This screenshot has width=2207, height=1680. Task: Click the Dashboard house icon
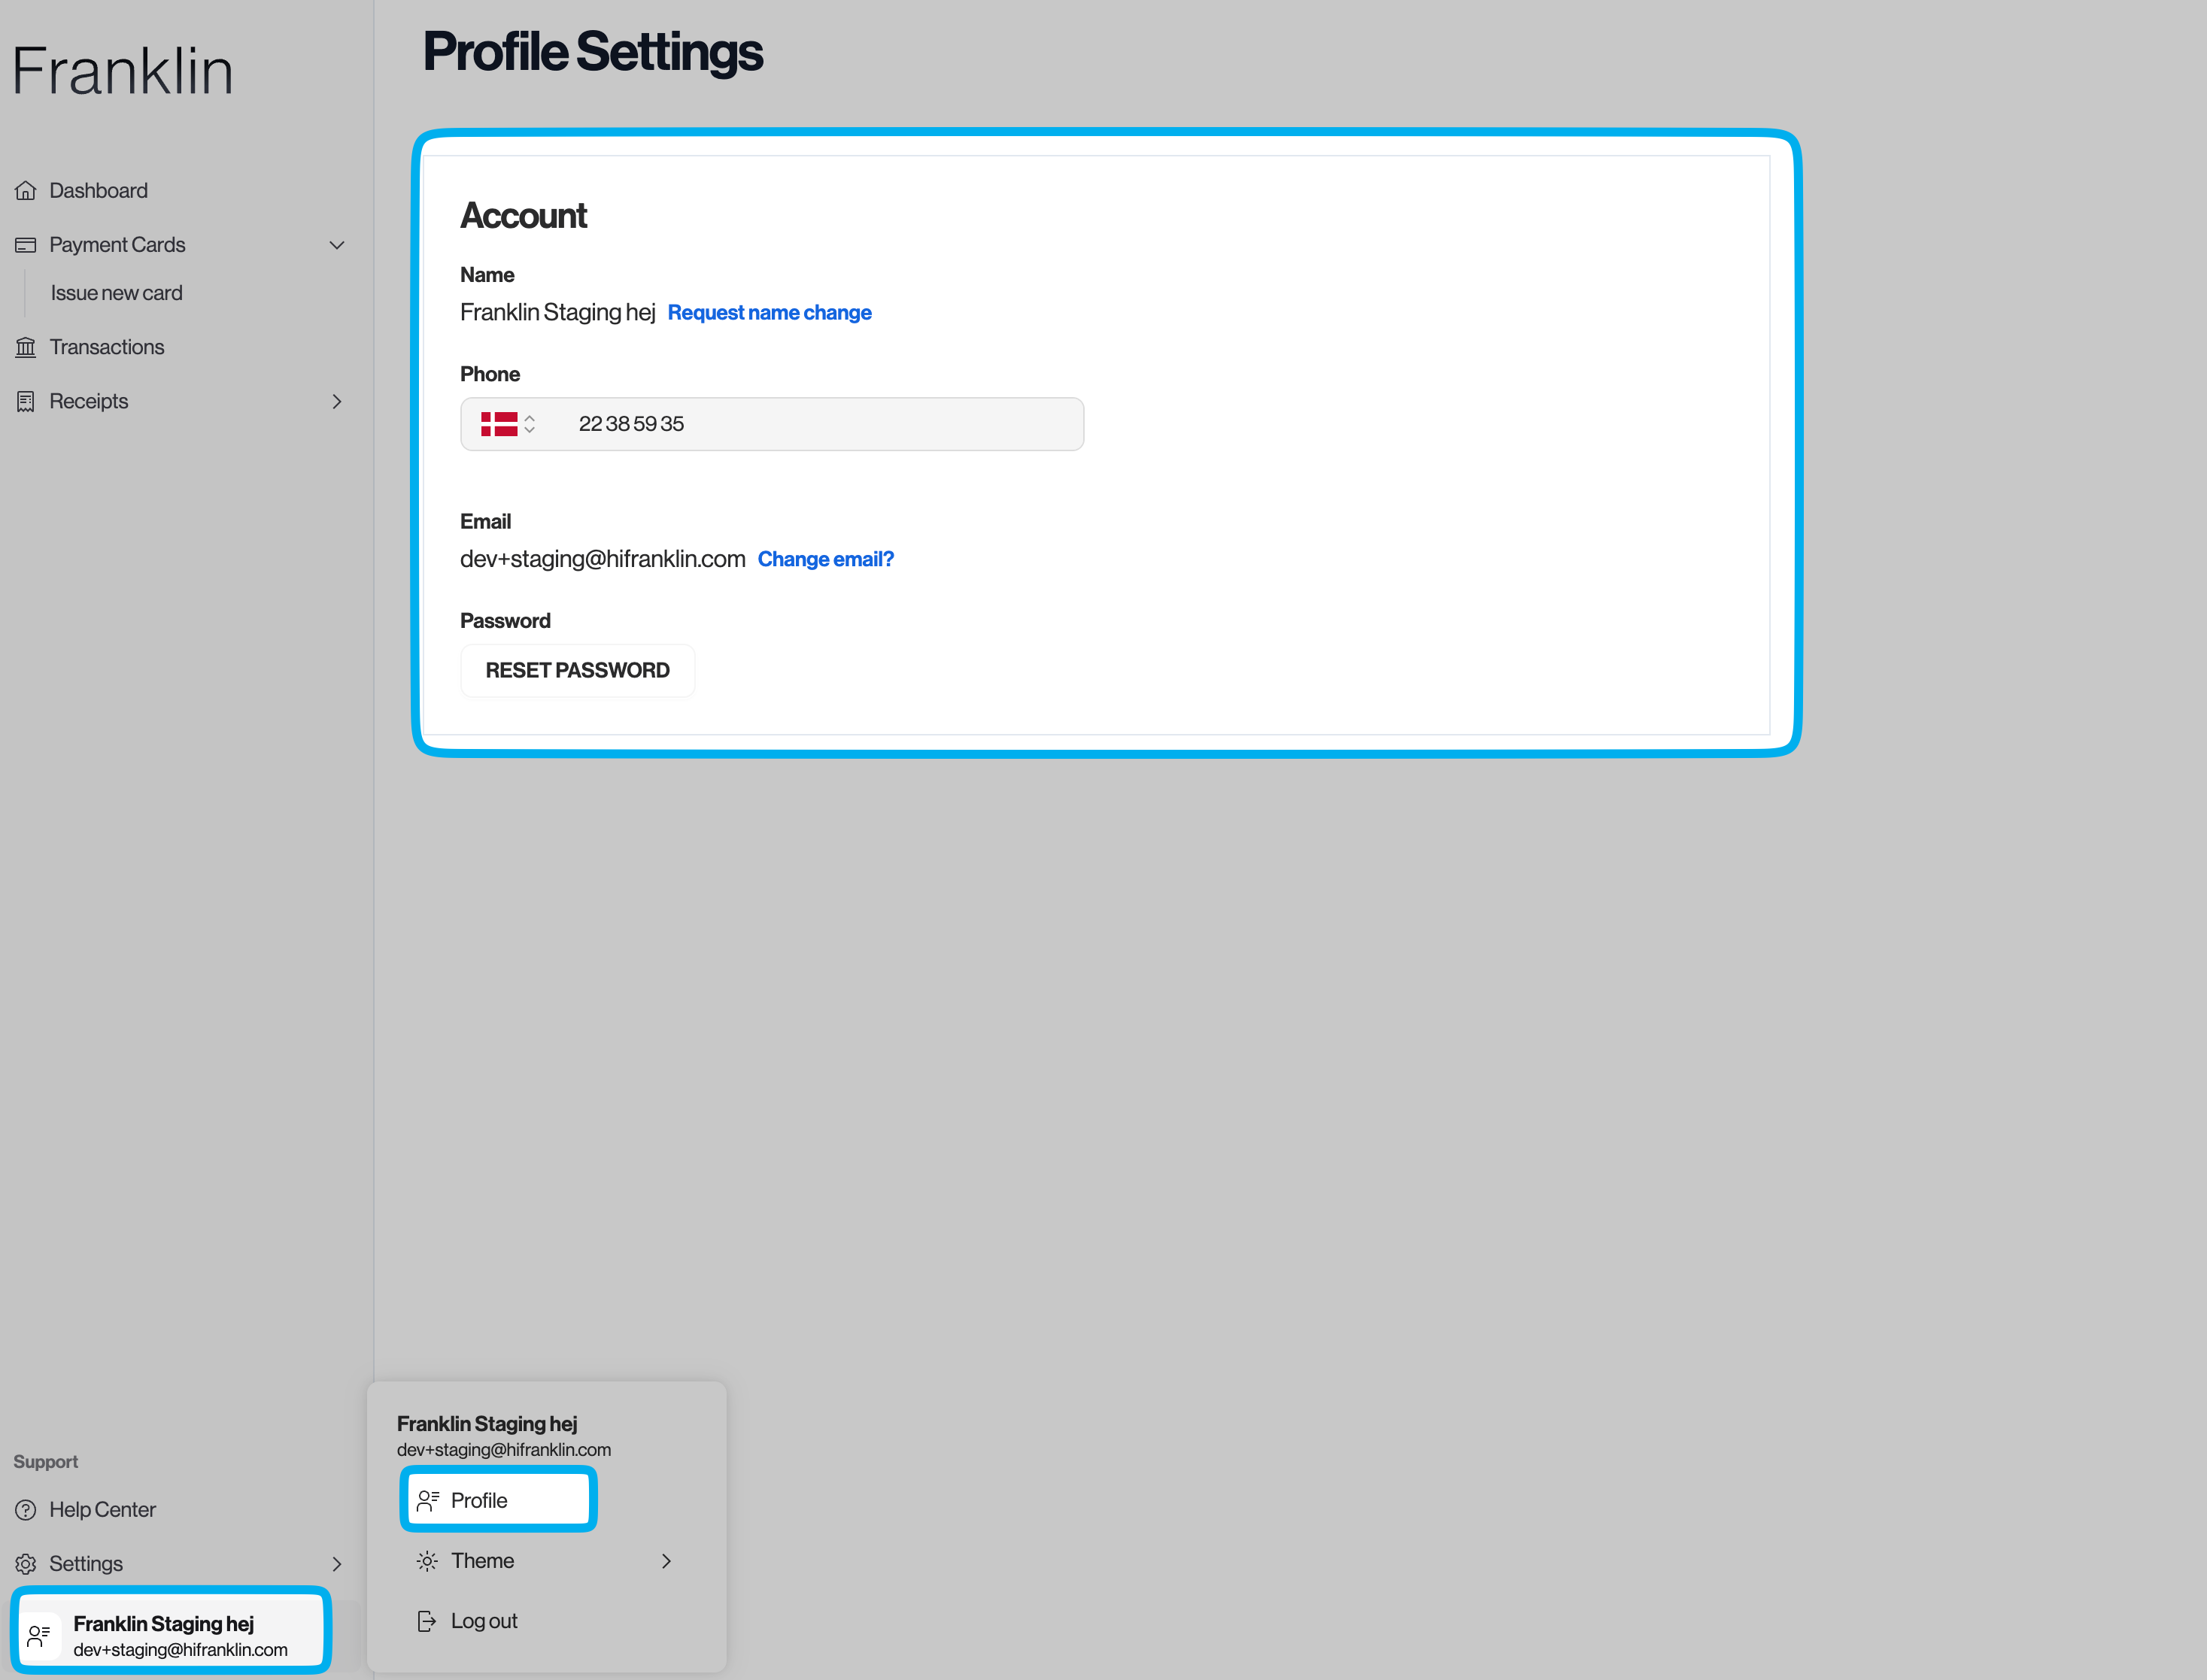point(26,191)
